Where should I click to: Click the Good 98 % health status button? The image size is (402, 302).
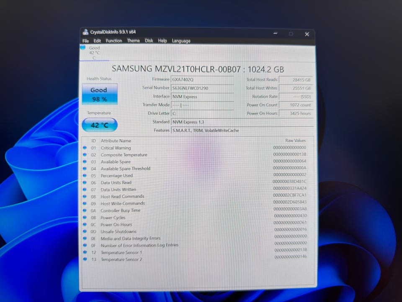(x=100, y=94)
